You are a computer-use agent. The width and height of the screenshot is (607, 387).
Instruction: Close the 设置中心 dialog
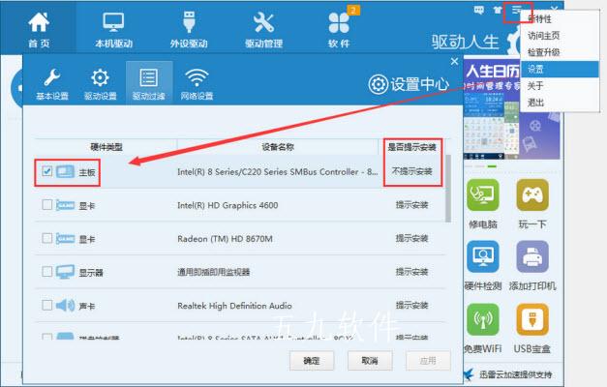454,62
